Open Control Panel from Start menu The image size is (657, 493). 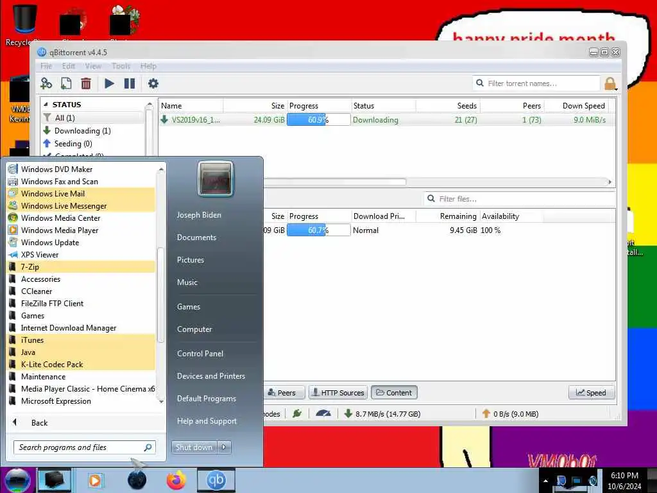[200, 354]
